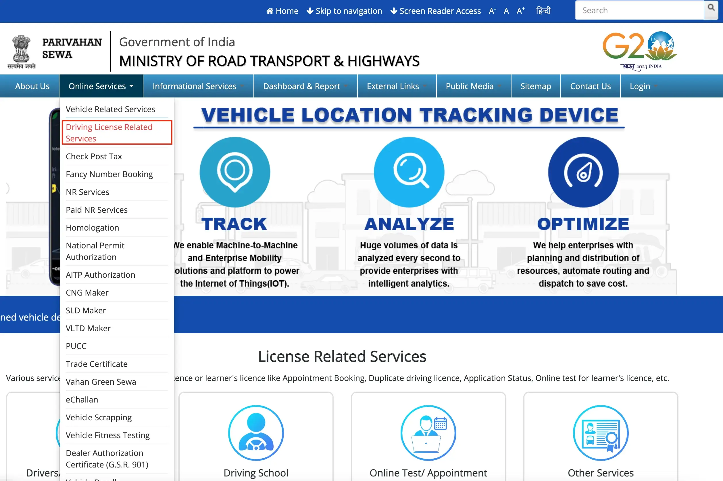Expand the External Links dropdown

coord(397,86)
